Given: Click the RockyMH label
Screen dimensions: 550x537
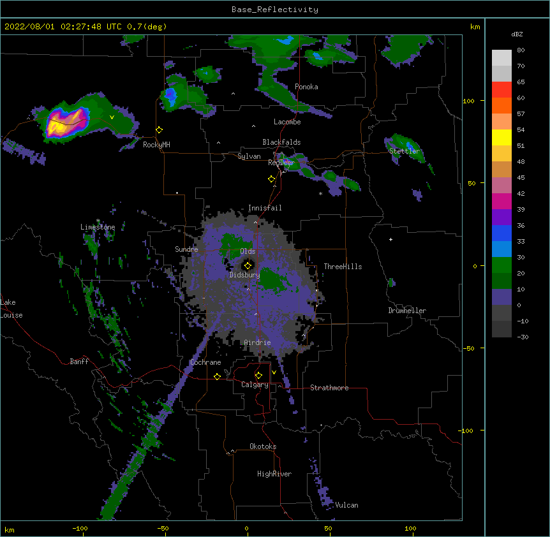Looking at the screenshot, I should (x=156, y=145).
